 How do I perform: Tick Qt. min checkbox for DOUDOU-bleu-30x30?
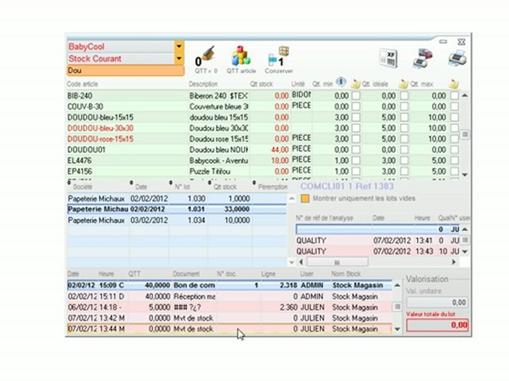click(x=356, y=128)
